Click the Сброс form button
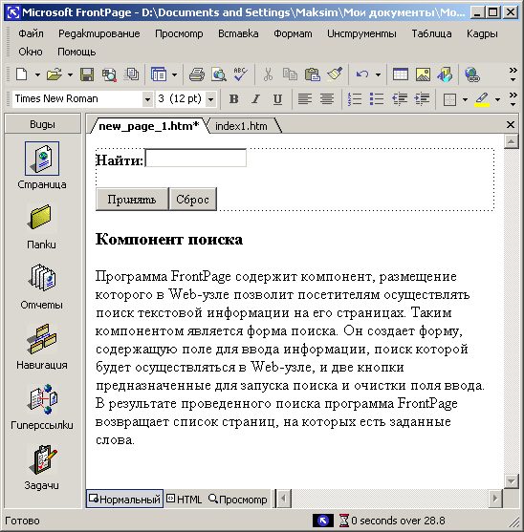 pos(192,200)
